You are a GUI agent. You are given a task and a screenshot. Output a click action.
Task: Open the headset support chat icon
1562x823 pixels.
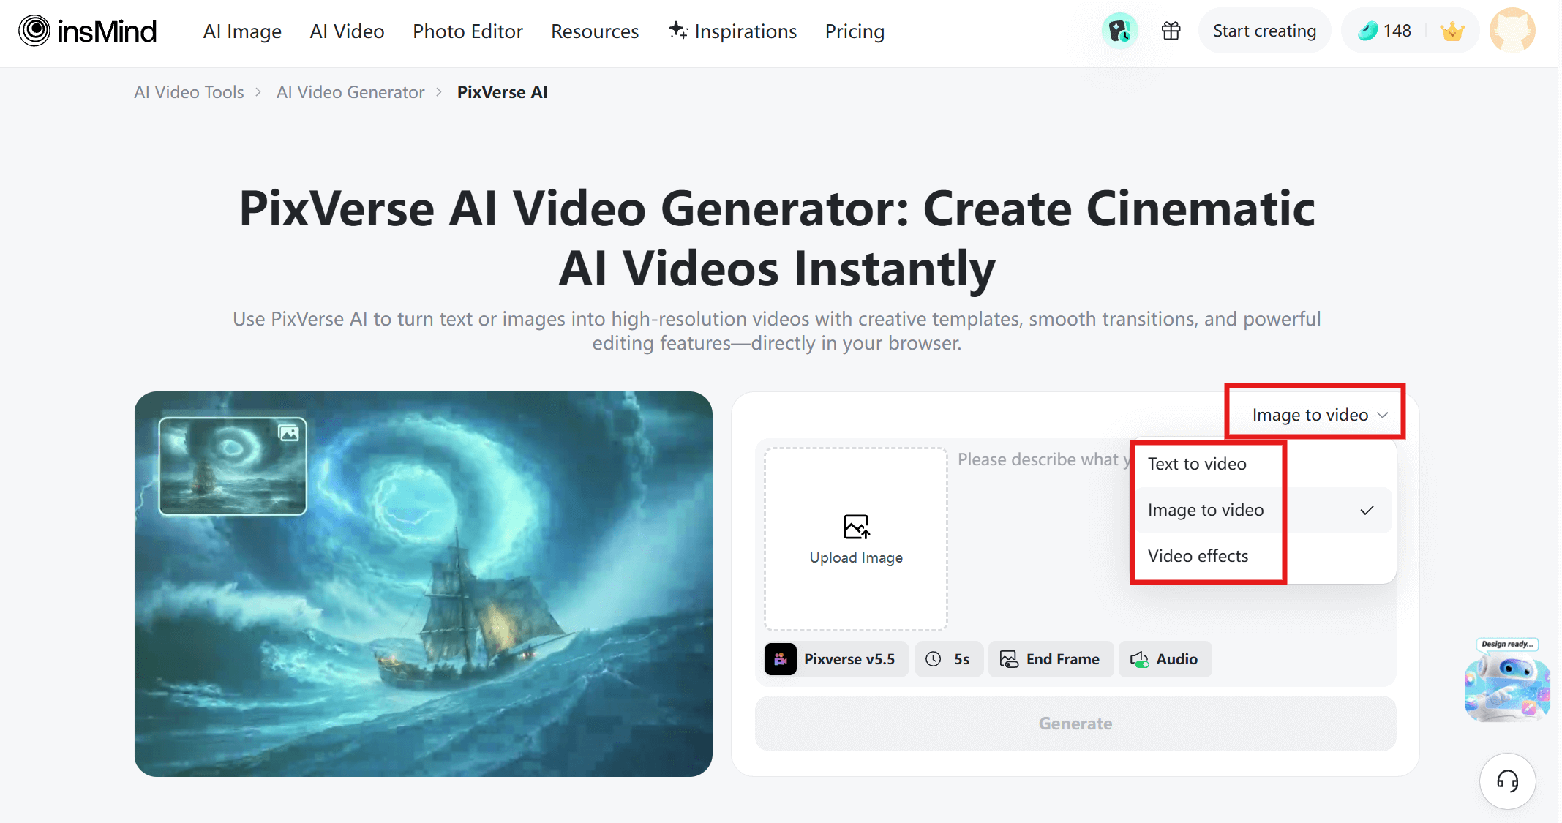click(1507, 781)
